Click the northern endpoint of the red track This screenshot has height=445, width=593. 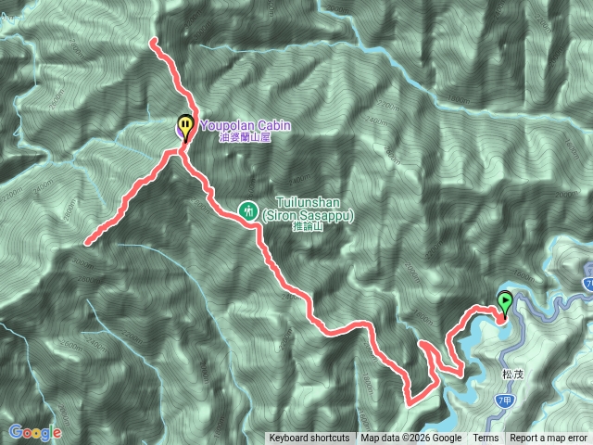pos(154,42)
